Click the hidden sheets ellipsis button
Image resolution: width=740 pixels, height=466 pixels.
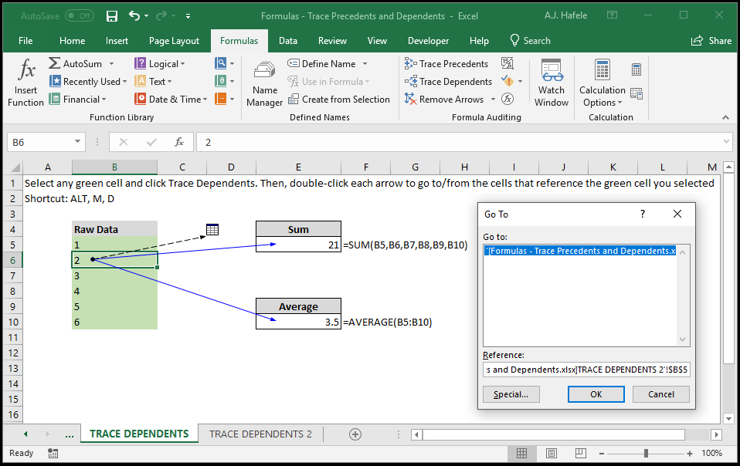tap(70, 434)
